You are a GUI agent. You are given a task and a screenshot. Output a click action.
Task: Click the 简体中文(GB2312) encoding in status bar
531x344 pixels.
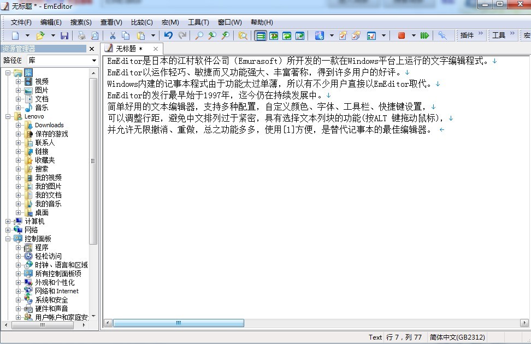click(457, 337)
